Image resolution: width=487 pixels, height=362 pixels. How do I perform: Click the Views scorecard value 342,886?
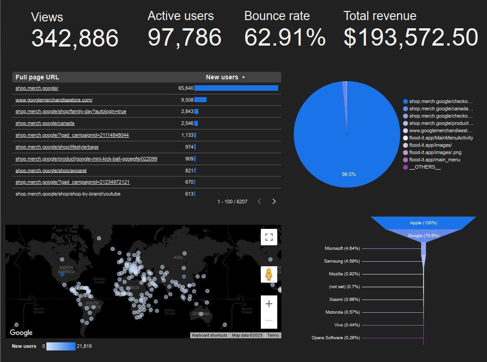(x=75, y=38)
